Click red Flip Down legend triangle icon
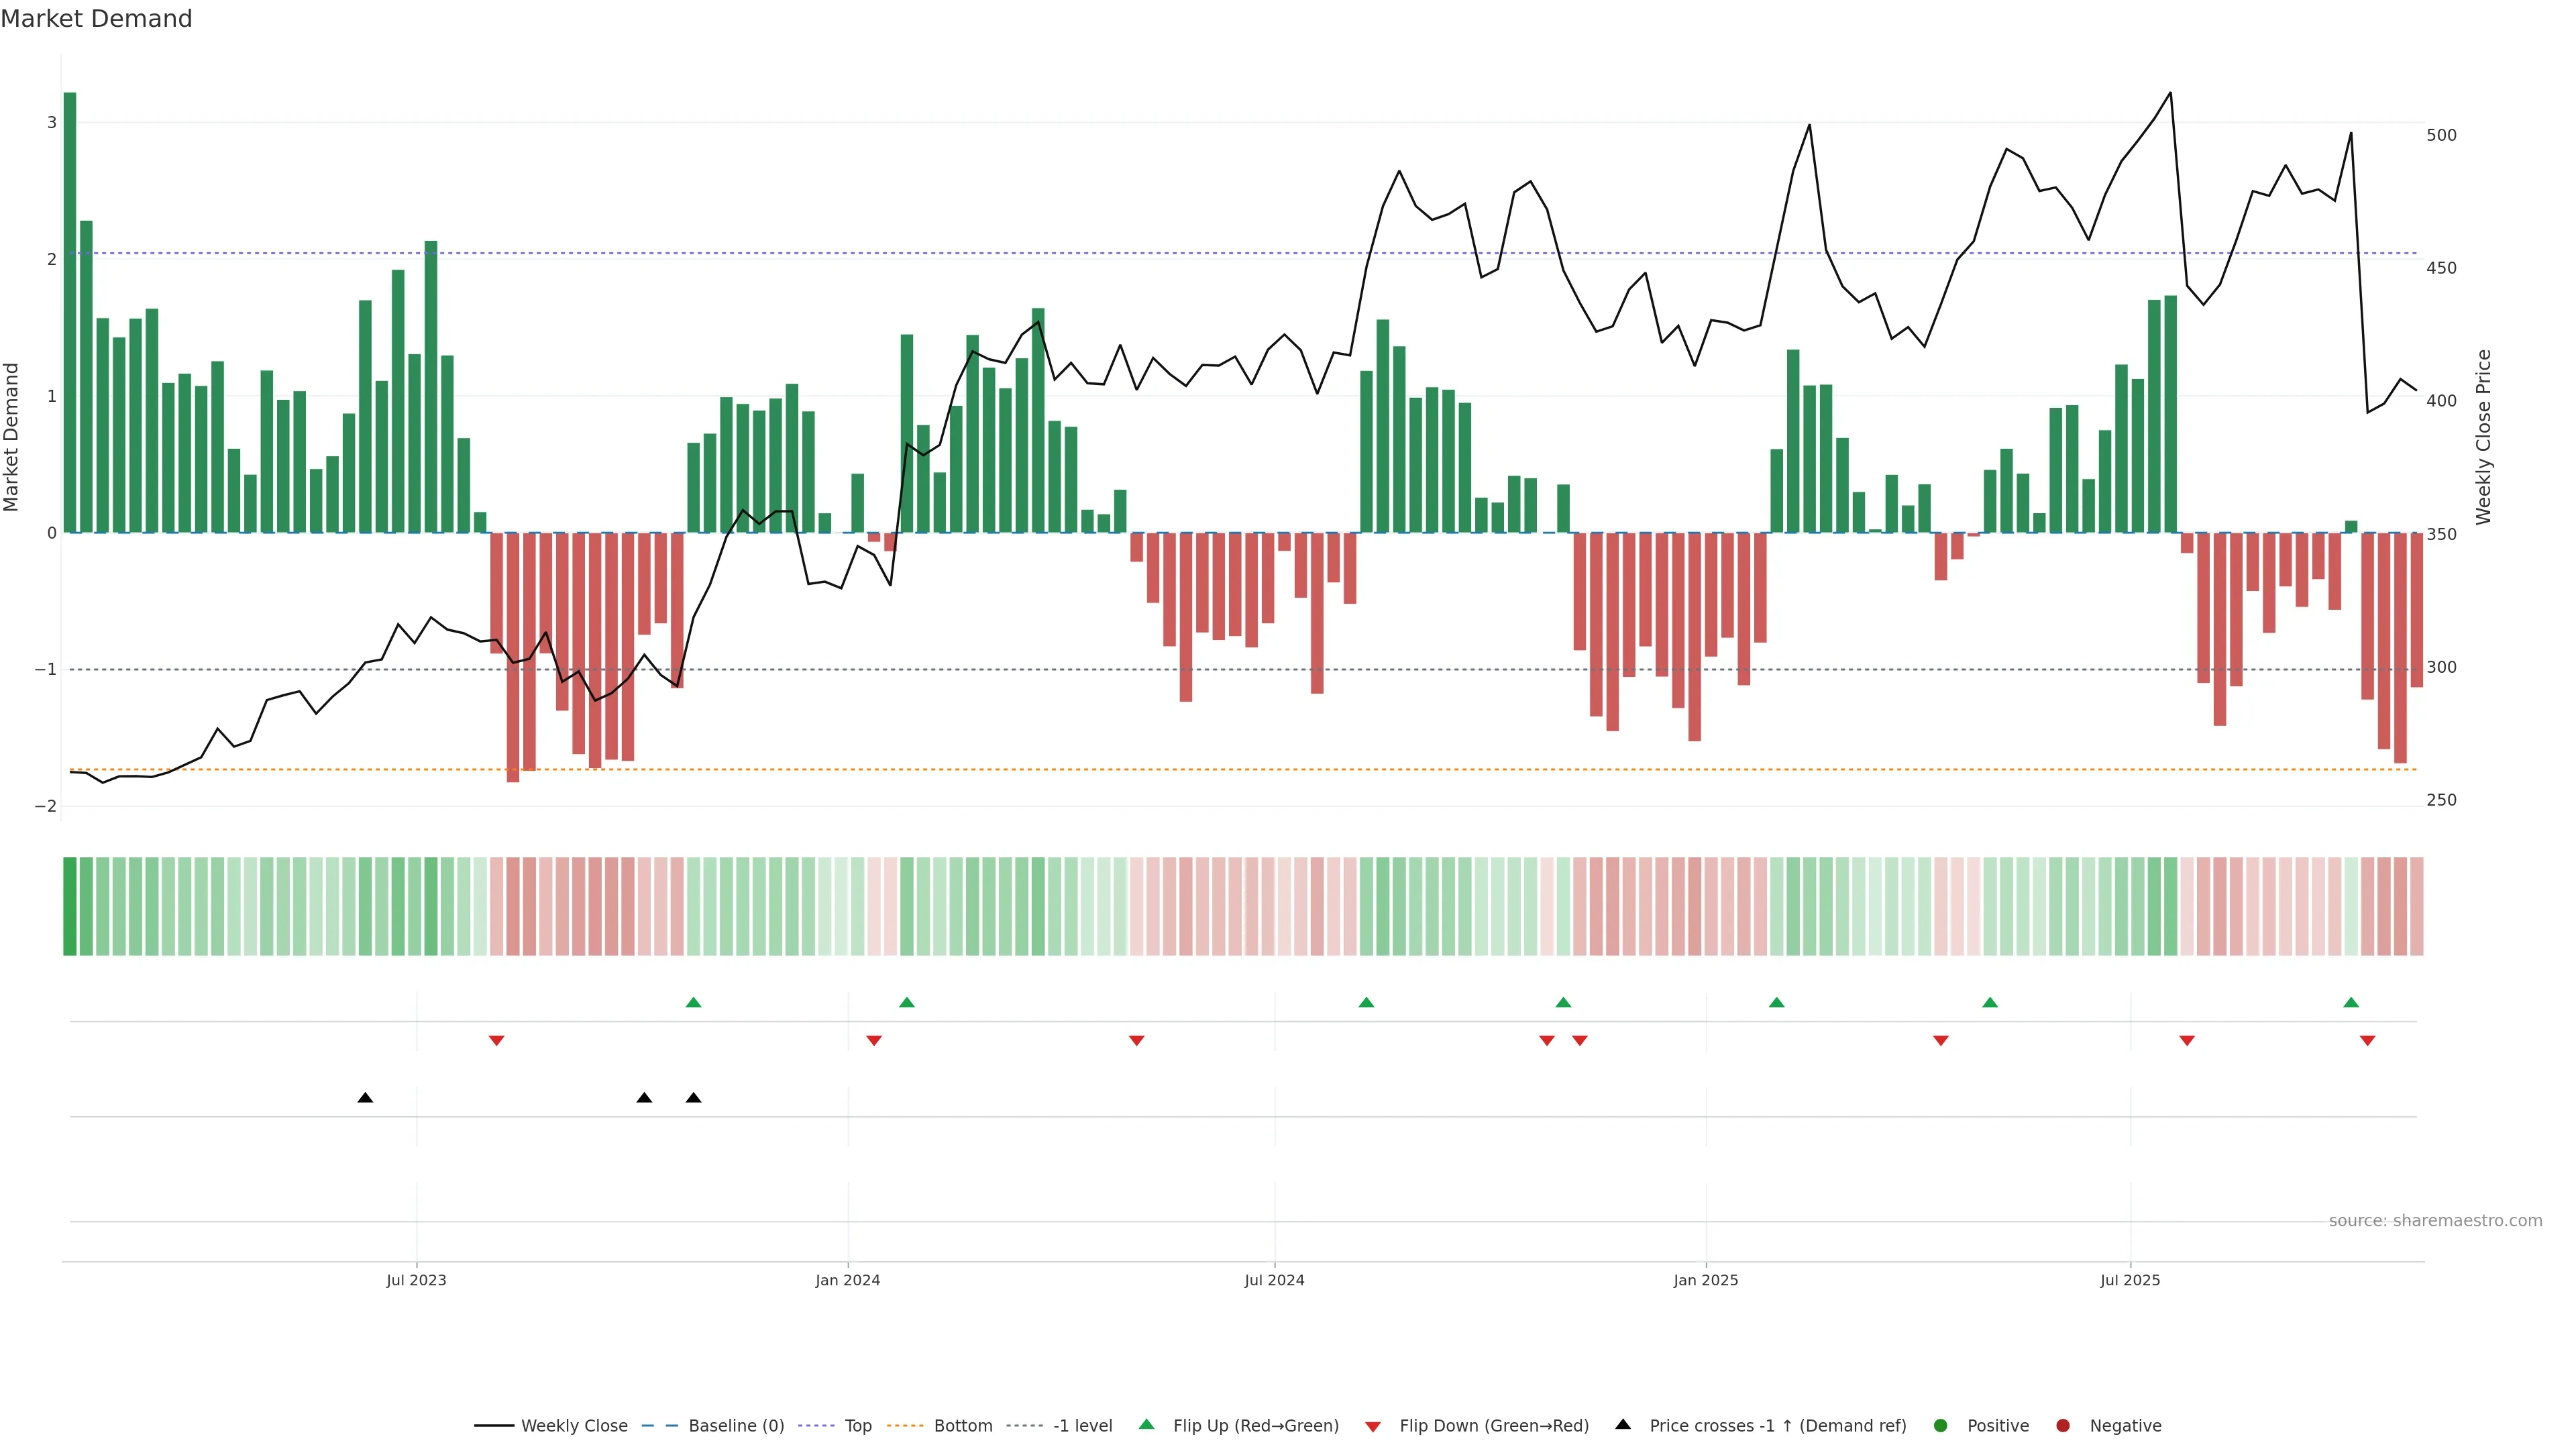Screen dimensions: 2576x1449 [1373, 1426]
